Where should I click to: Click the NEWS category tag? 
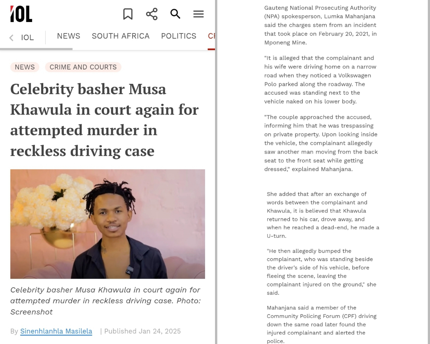tap(25, 67)
